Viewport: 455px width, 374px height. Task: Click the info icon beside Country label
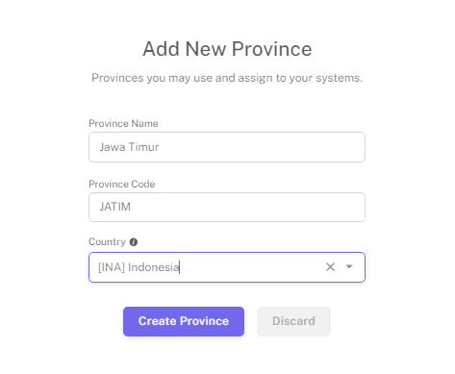(x=134, y=242)
